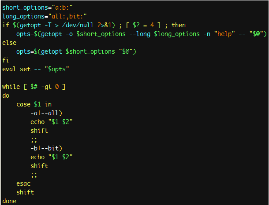
Task: Click echo under the --all case
Action: click(37, 122)
